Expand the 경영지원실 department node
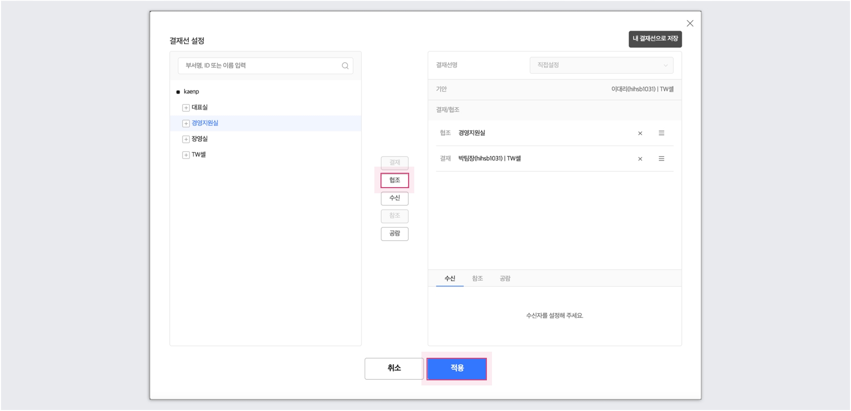Viewport: 851px width, 411px height. 186,124
